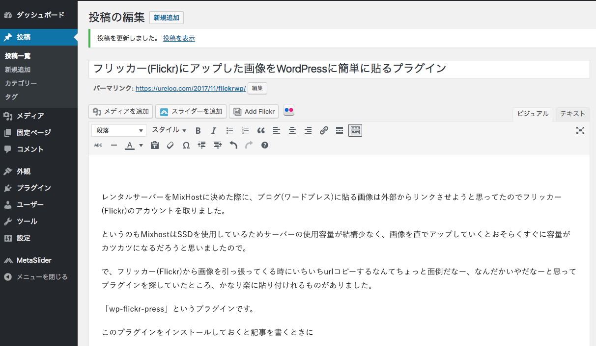The image size is (596, 346).
Task: Insert a bulleted list
Action: click(x=229, y=130)
